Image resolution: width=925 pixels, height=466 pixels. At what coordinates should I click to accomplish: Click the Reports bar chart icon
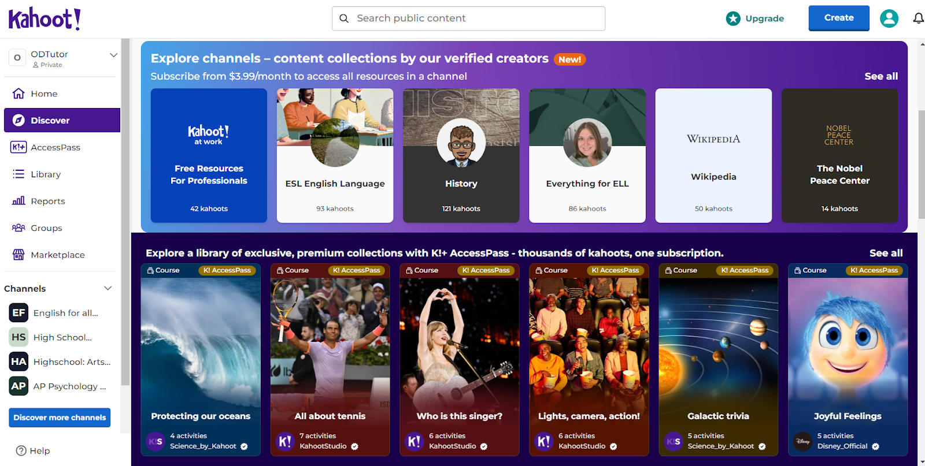[18, 201]
